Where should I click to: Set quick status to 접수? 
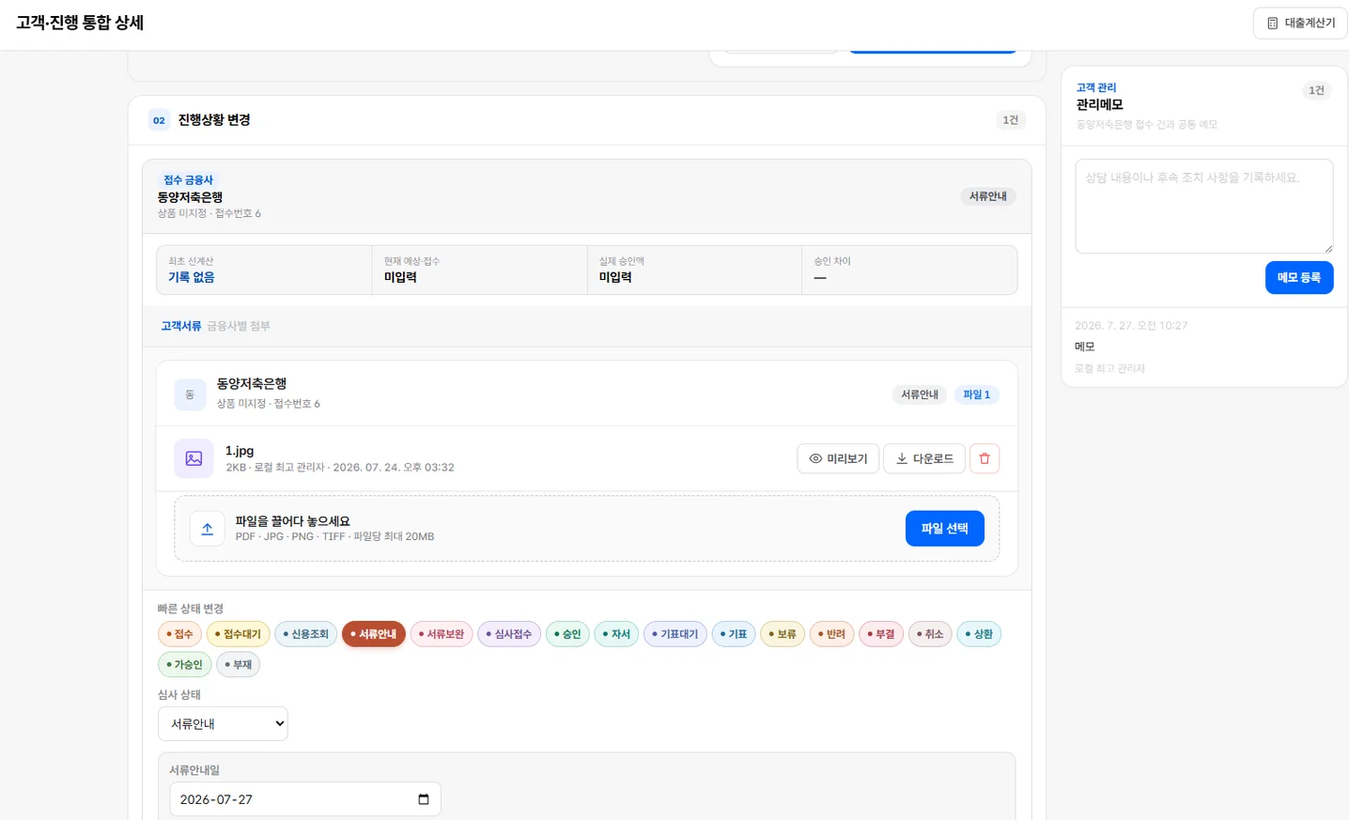[x=179, y=634]
